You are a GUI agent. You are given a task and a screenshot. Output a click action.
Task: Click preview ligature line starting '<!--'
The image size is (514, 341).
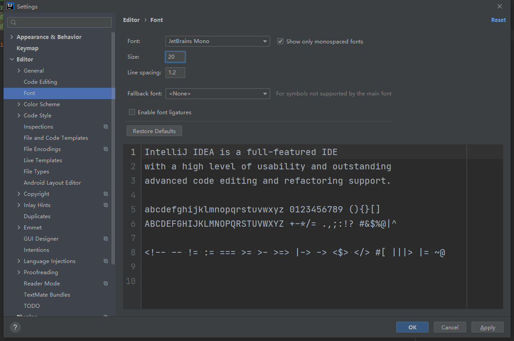(295, 252)
